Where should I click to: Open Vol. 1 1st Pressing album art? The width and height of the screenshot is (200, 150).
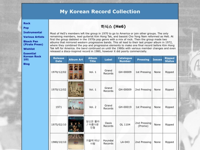pos(76,72)
